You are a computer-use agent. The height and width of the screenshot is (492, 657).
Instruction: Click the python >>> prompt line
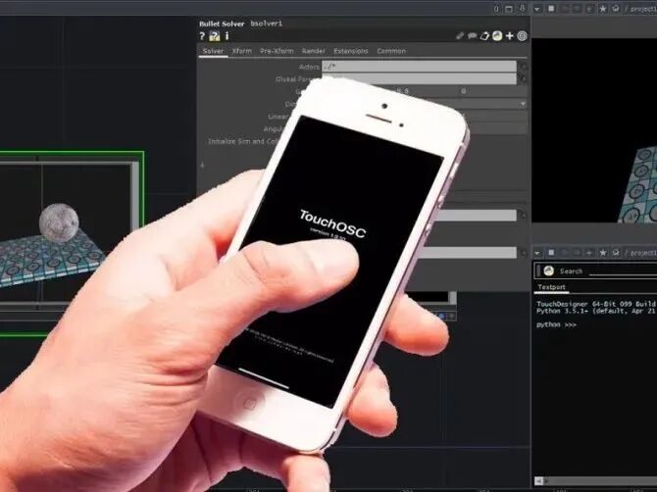point(556,324)
